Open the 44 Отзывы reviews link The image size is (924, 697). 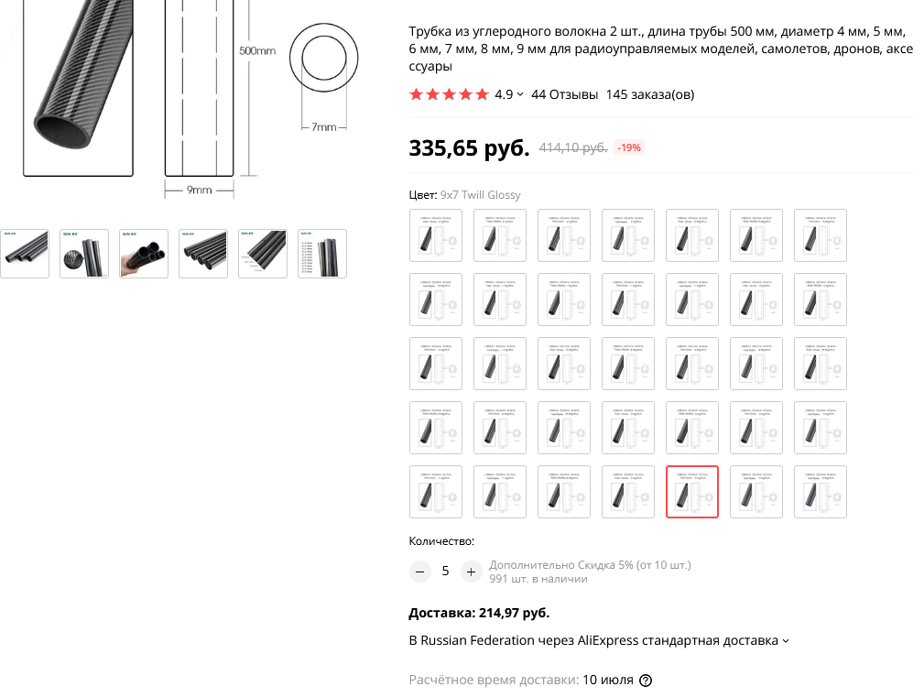(x=564, y=94)
